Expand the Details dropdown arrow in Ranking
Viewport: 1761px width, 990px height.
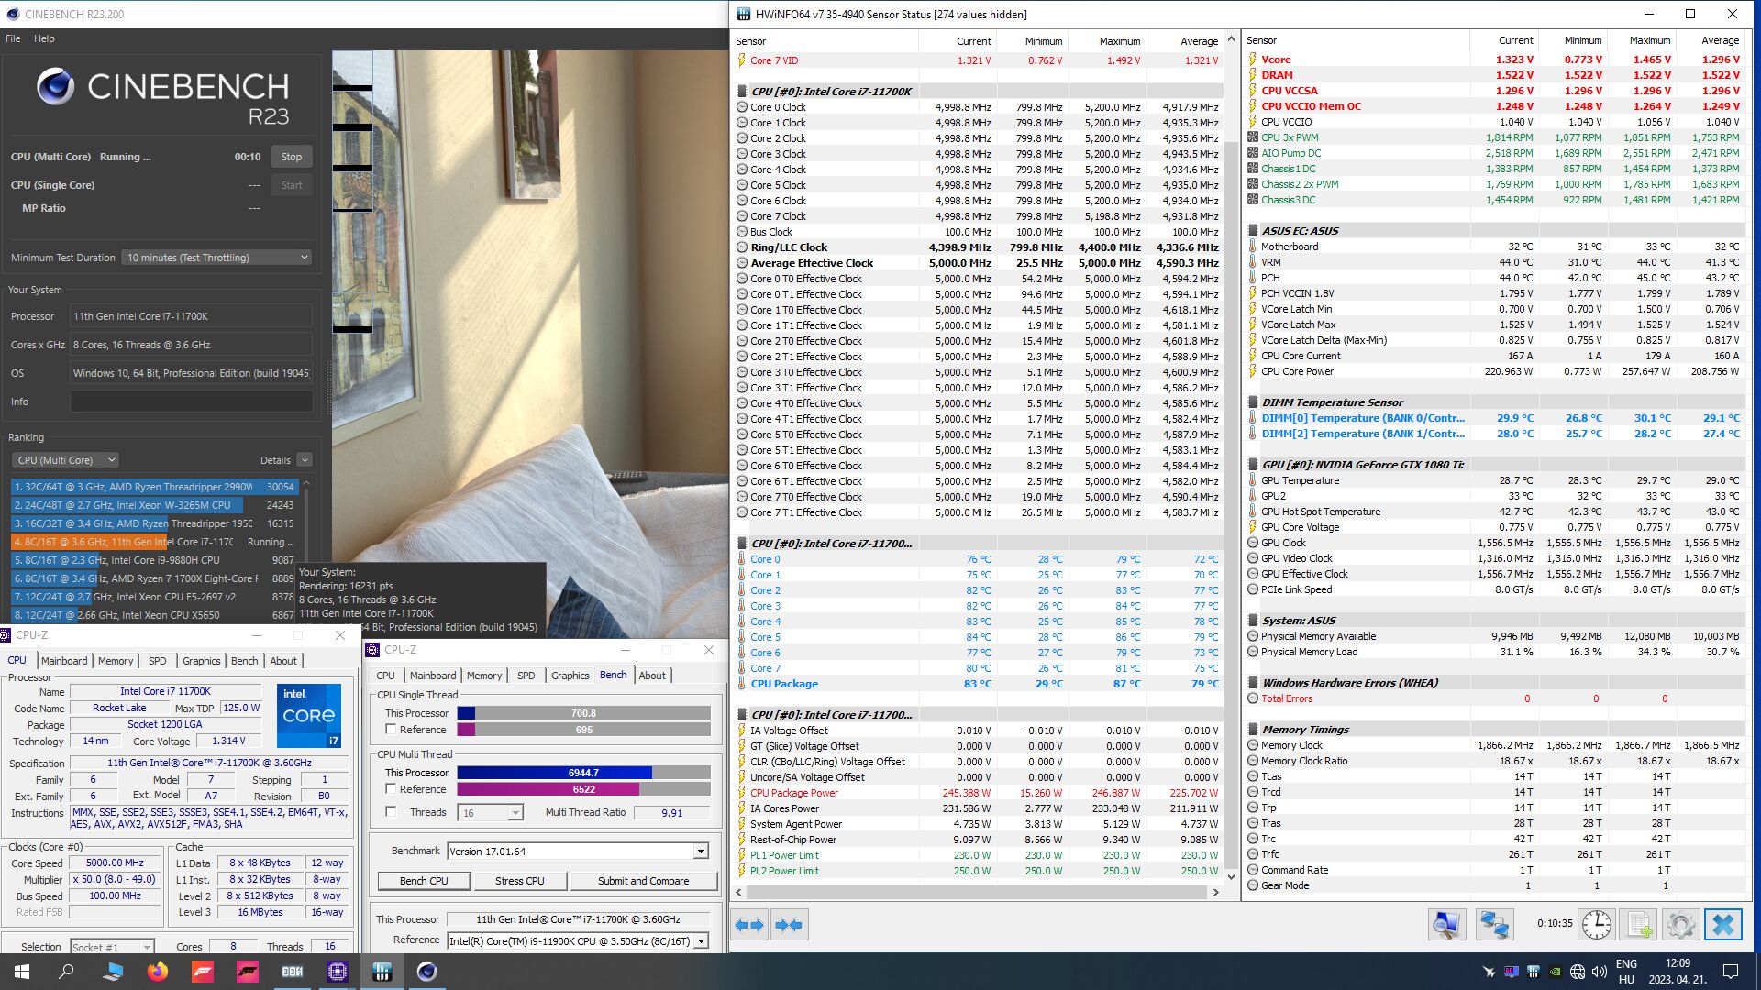pos(305,460)
